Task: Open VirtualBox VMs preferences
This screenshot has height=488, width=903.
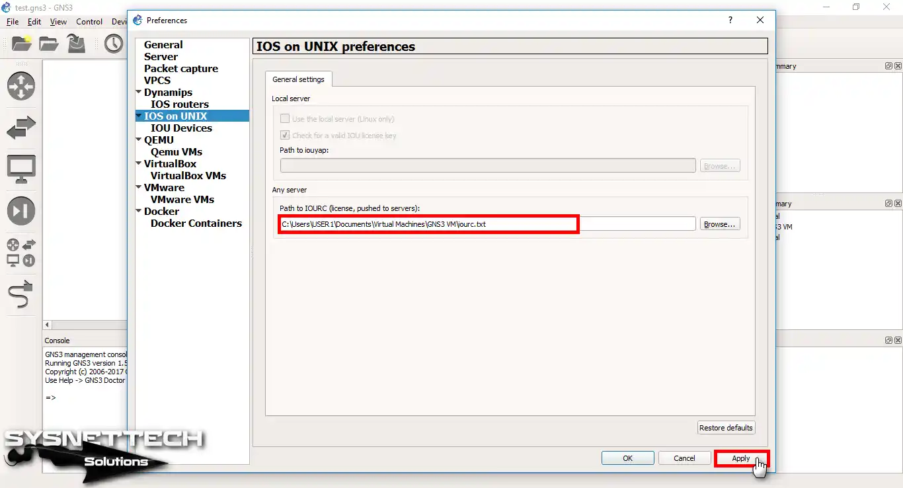Action: point(188,176)
